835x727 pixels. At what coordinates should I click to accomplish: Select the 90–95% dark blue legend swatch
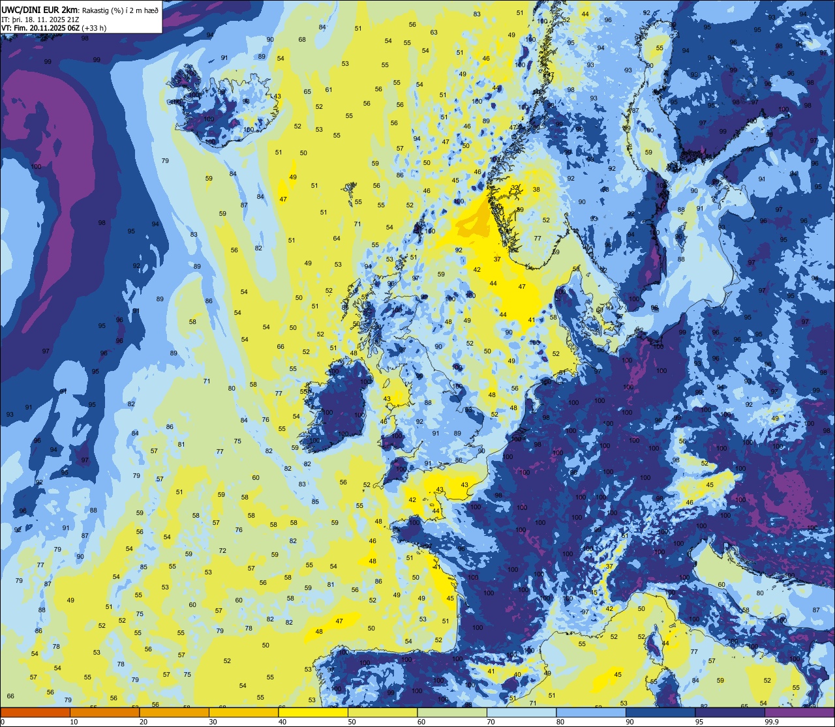660,713
